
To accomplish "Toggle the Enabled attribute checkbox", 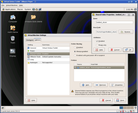I will coord(97,41).
